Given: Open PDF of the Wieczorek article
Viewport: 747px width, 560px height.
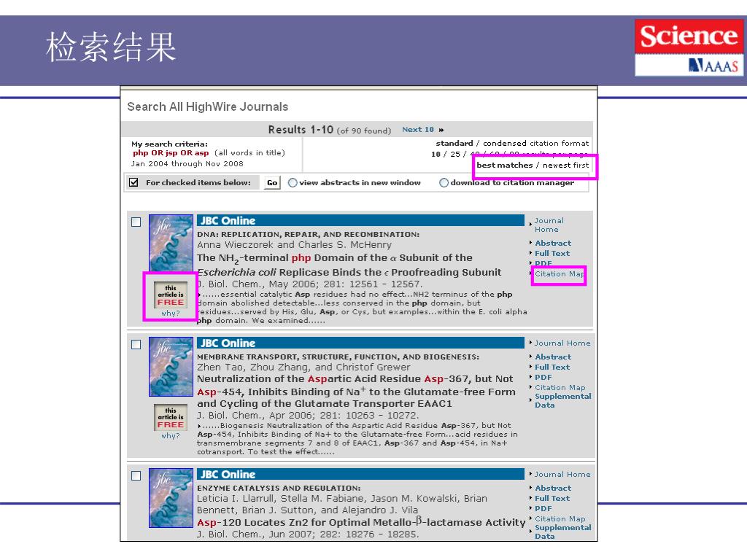Looking at the screenshot, I should pos(543,263).
